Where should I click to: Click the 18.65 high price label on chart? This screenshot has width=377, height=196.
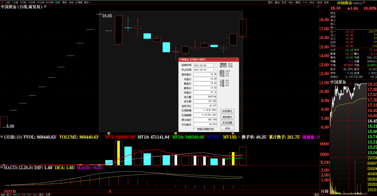coord(107,16)
